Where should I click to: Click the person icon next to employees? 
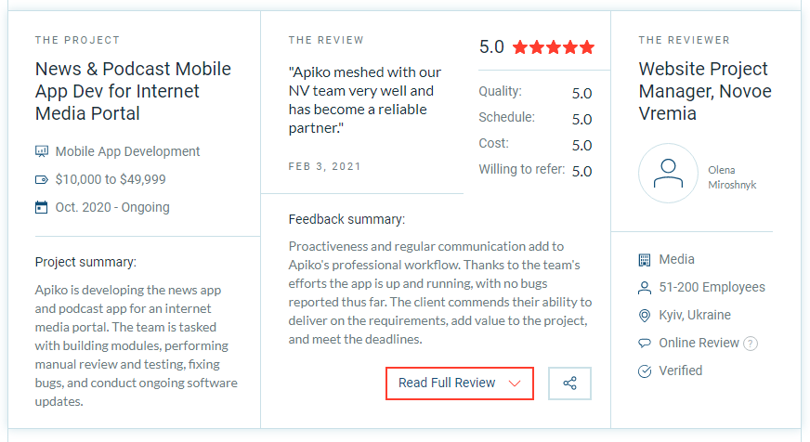click(644, 288)
